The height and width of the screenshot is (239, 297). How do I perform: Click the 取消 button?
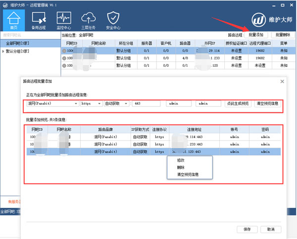click(271, 229)
